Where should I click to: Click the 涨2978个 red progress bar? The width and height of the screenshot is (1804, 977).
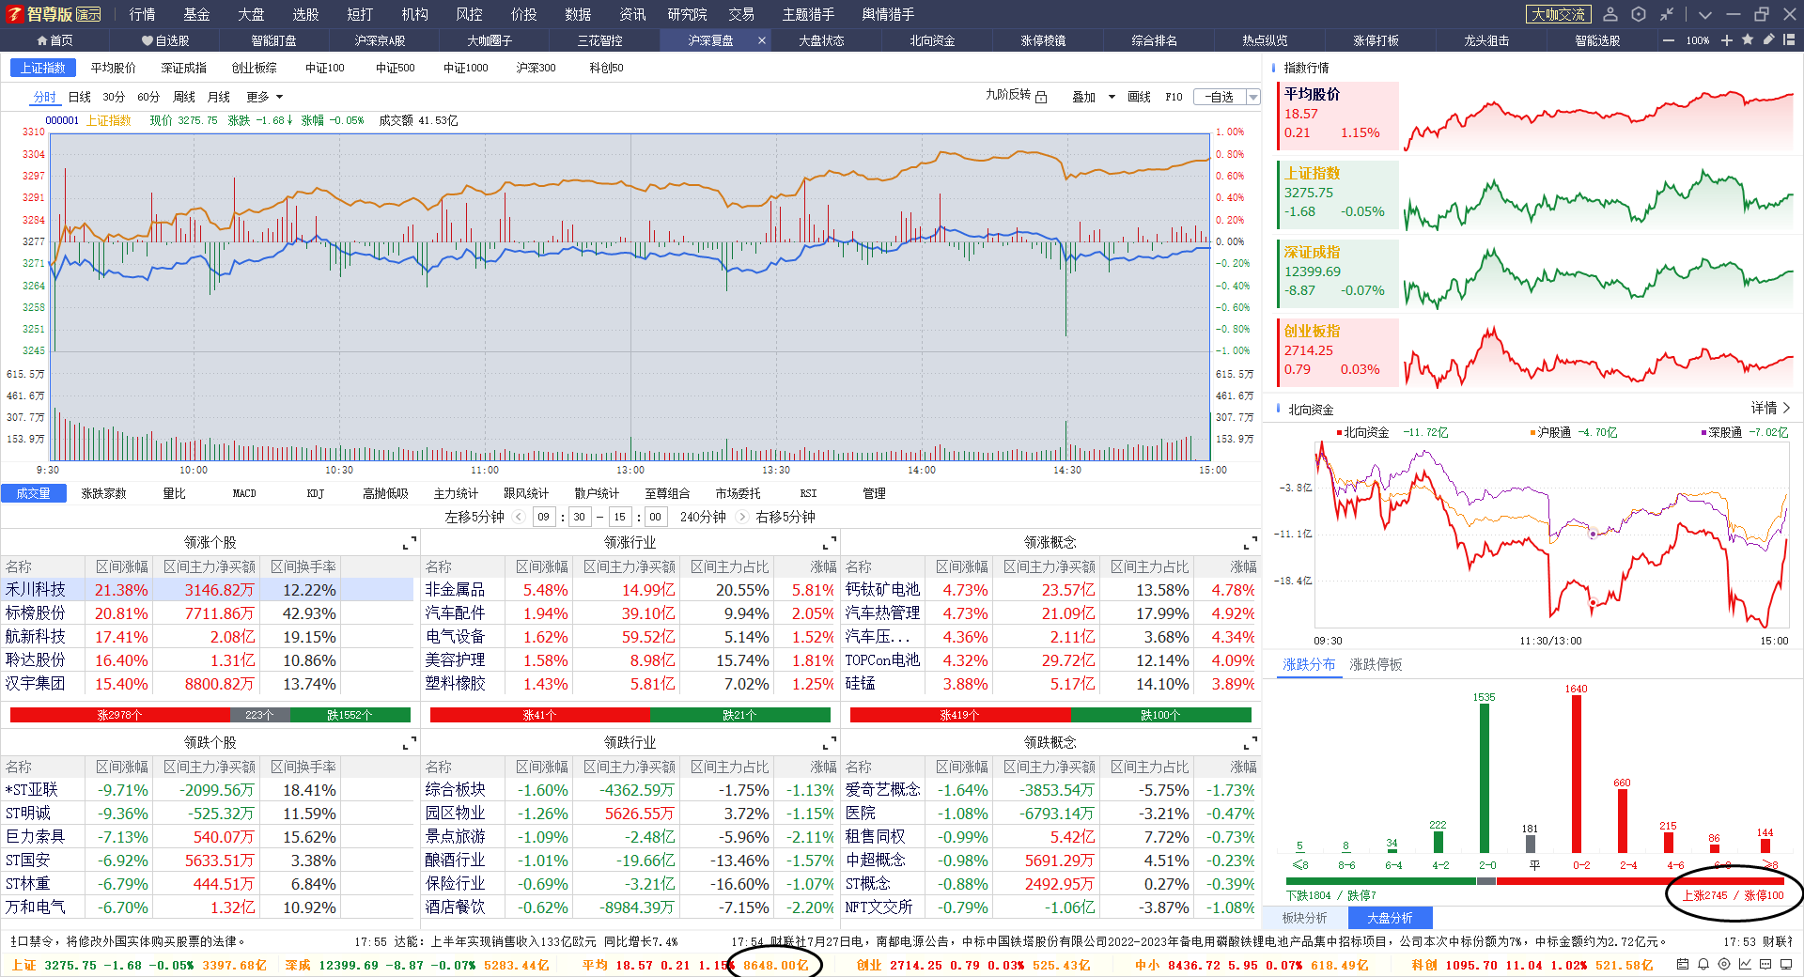[119, 715]
